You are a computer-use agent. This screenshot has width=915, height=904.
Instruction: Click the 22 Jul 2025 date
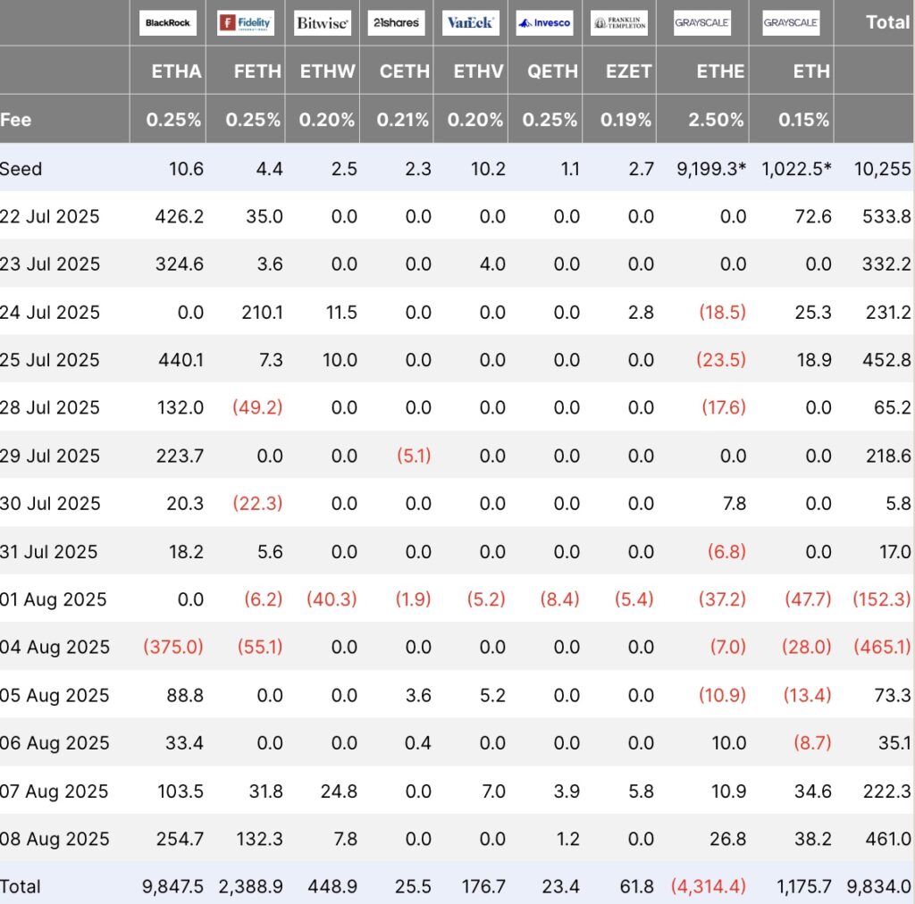(50, 216)
